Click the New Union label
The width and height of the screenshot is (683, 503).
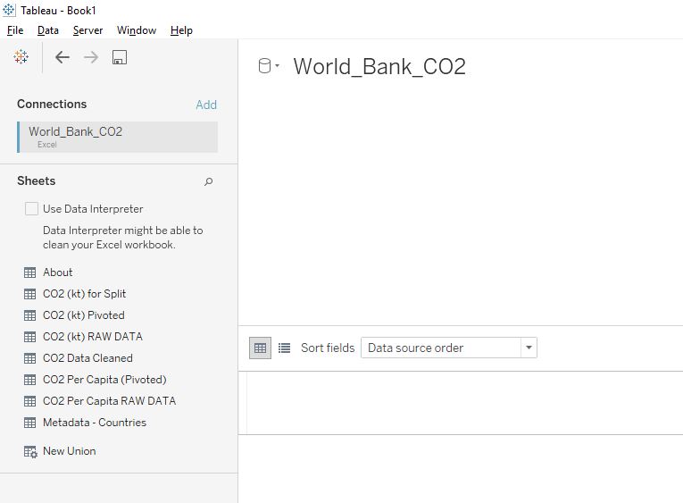pos(70,451)
